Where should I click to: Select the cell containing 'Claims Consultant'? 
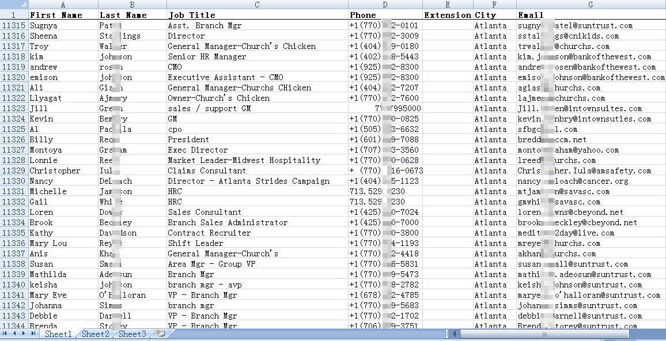click(257, 170)
